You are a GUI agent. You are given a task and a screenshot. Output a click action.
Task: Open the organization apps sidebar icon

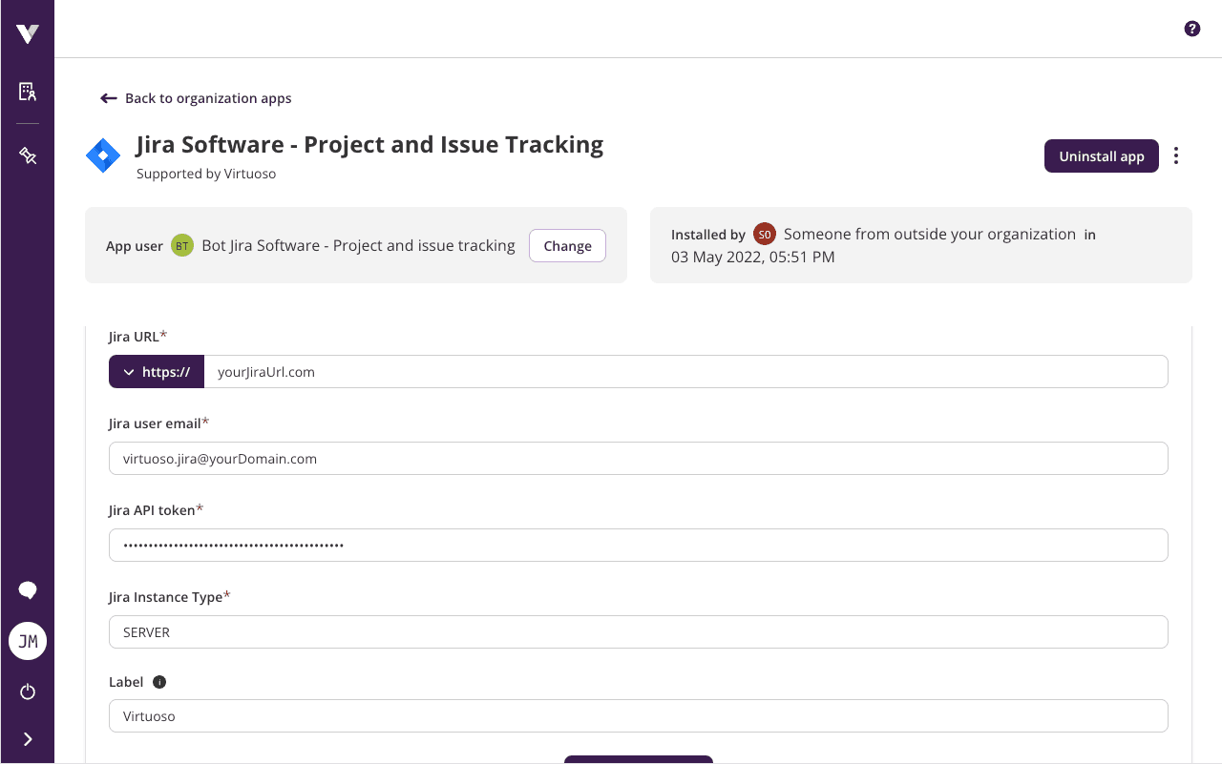click(x=27, y=92)
